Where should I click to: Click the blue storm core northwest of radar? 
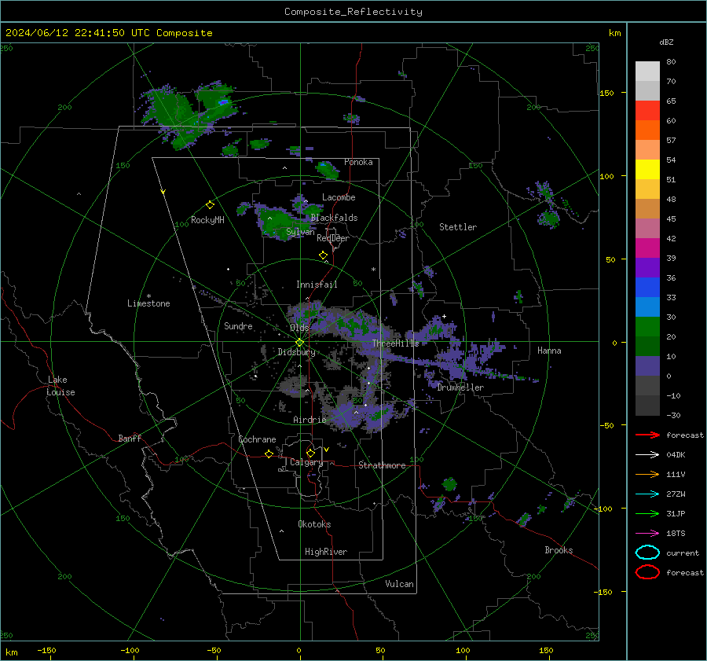click(x=223, y=103)
